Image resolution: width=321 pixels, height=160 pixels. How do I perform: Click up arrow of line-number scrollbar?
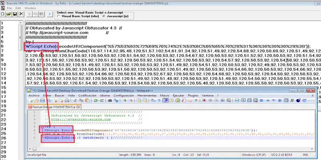(20, 23)
